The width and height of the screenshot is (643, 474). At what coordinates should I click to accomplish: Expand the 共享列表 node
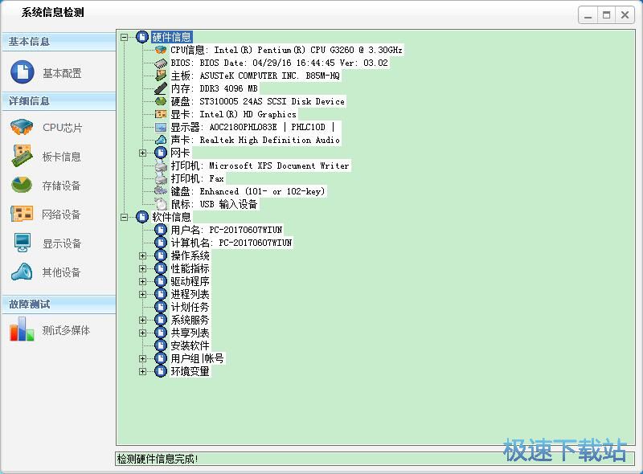(x=142, y=333)
